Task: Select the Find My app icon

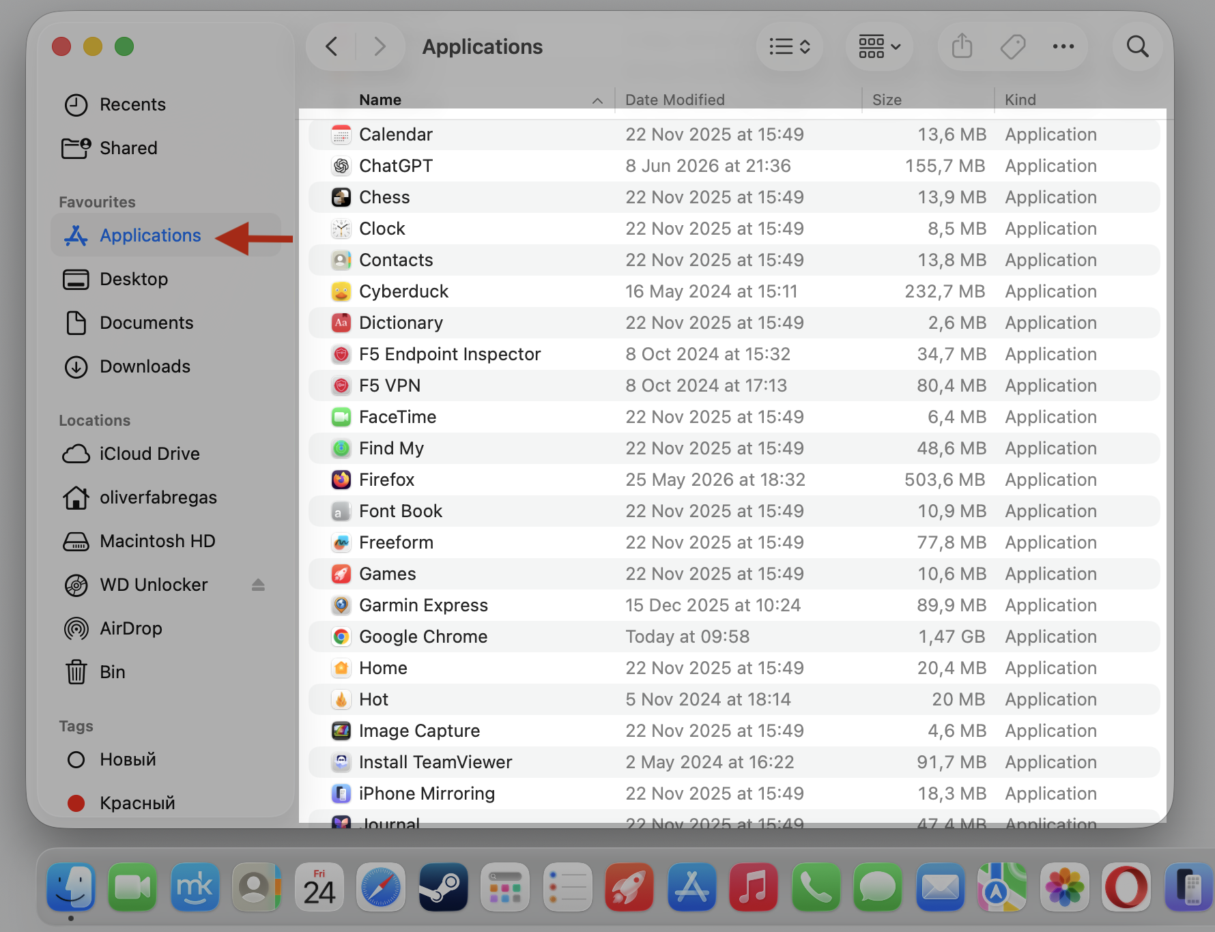Action: coord(341,448)
